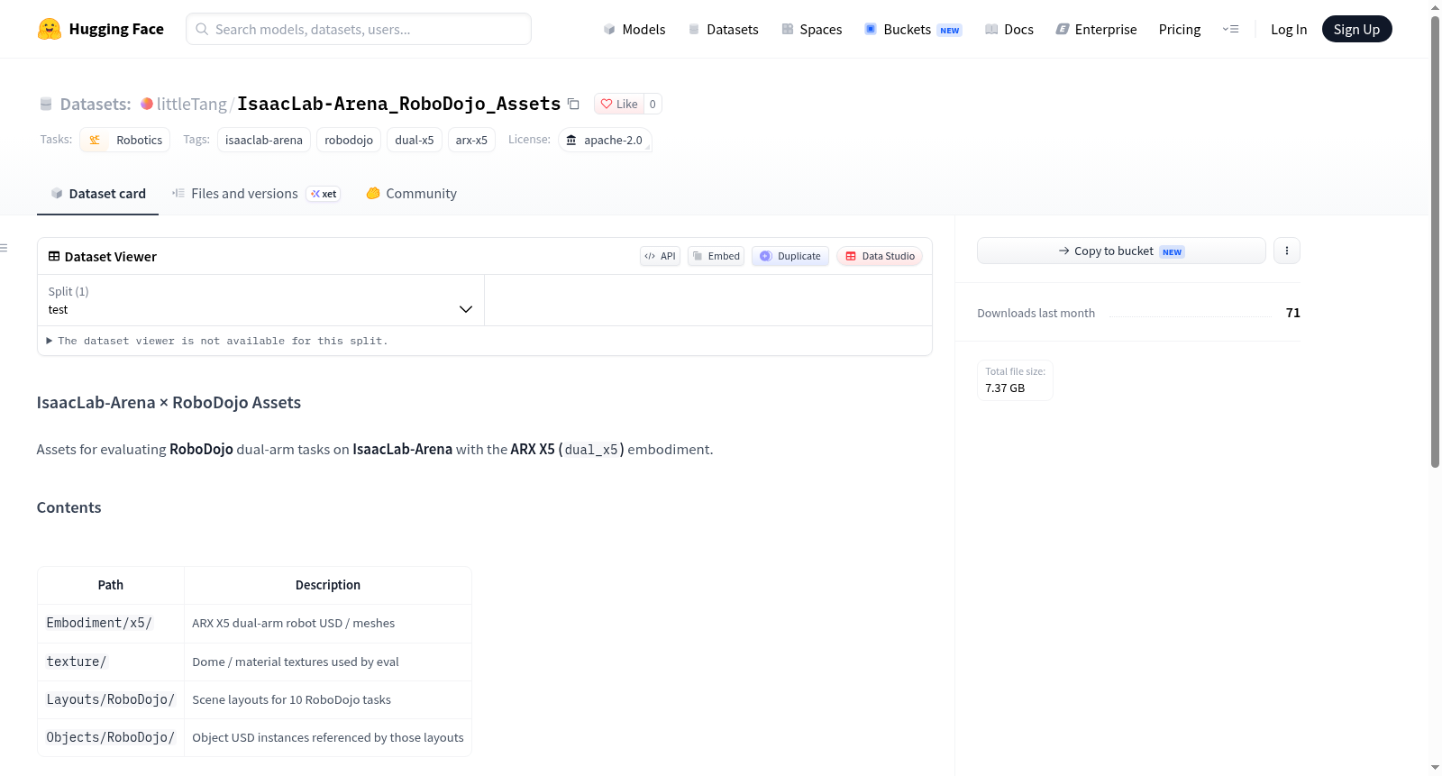This screenshot has height=776, width=1442.
Task: Open the littleTang user profile link
Action: (x=192, y=104)
